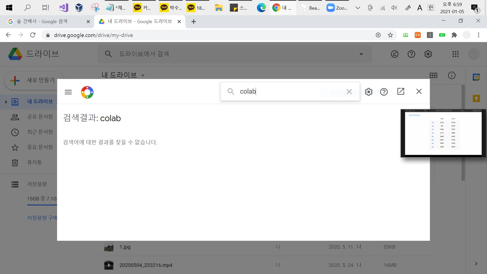Open Microsoft Edge from taskbar
Viewport: 487px width, 274px height.
click(x=261, y=8)
